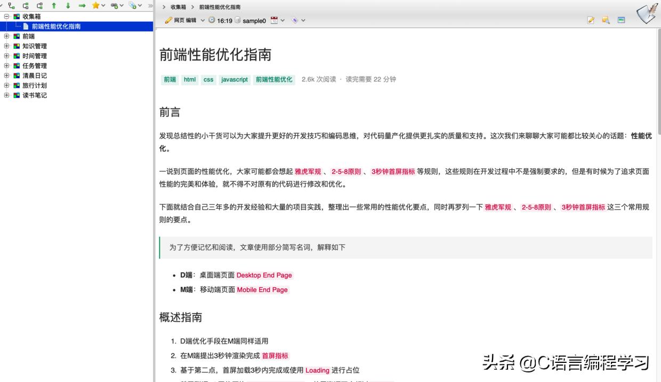Move the current node up
Screen dimensions: 661x382
54,6
